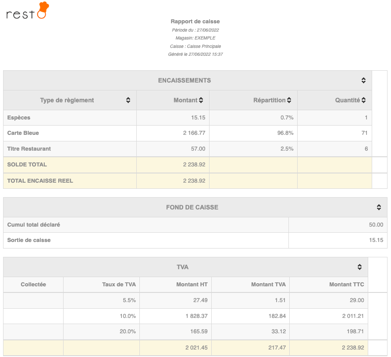Sort the Montant column arrows
The image size is (391, 357).
[x=201, y=100]
